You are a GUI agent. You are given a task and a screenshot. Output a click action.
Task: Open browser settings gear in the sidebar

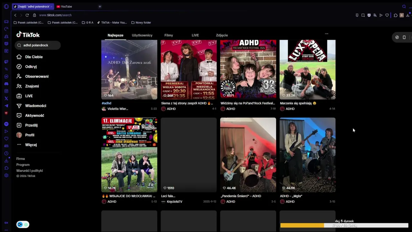point(6,175)
